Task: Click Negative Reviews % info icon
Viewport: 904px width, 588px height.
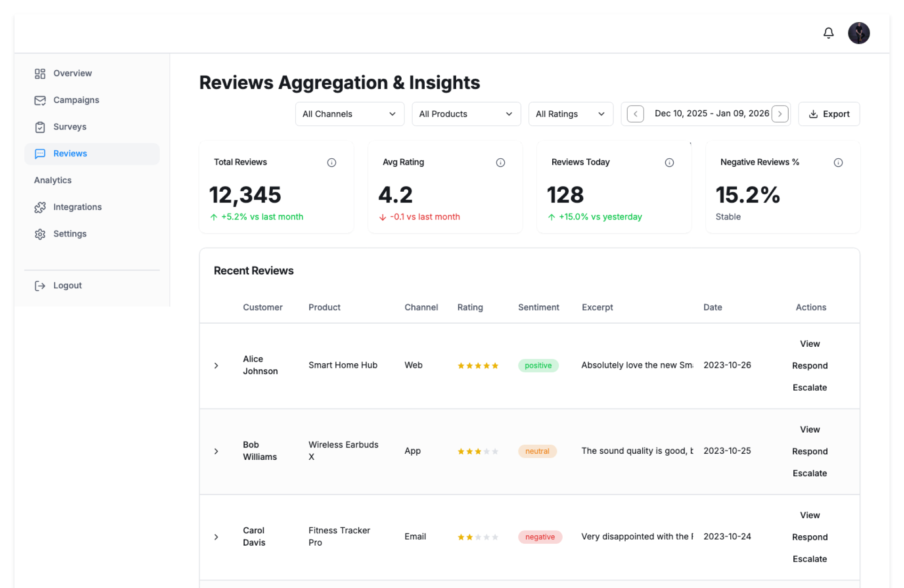Action: coord(838,163)
